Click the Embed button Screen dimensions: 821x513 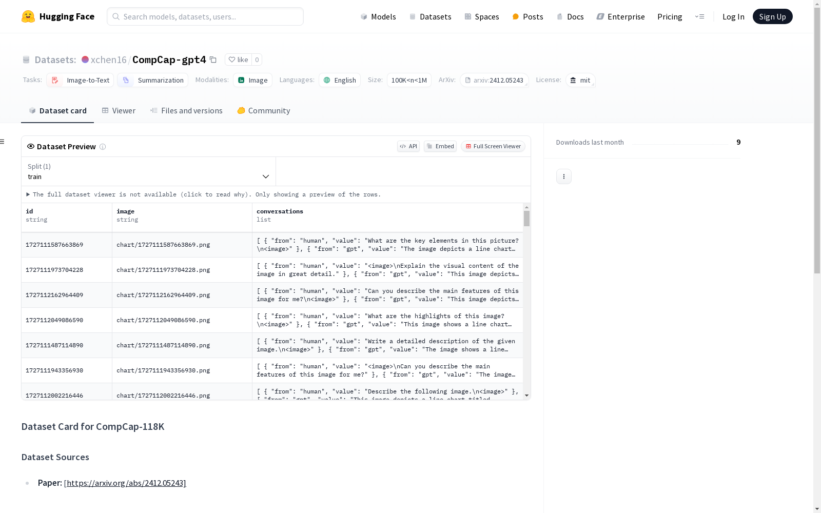tap(440, 146)
